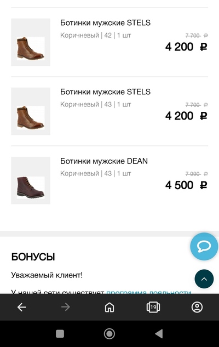Click the Коричневый | 42 | 1 шт details
Viewport: 219px width, 347px height.
95,36
